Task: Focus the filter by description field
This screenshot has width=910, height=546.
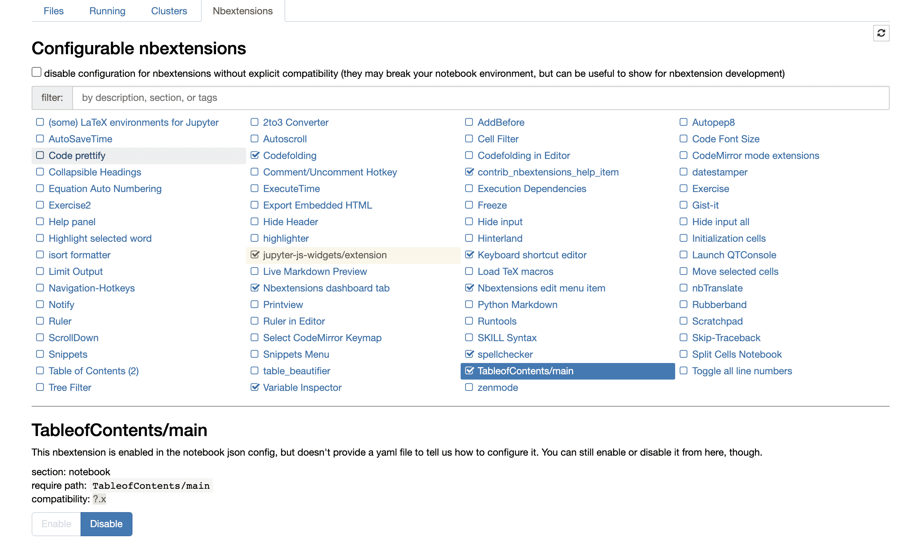Action: click(480, 98)
